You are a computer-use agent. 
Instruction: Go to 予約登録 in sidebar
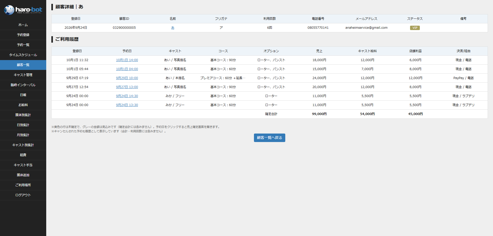click(23, 35)
